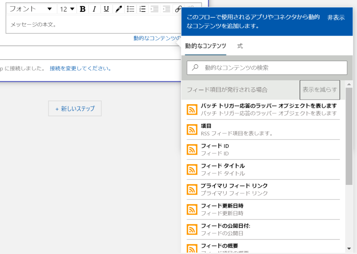Image resolution: width=357 pixels, height=254 pixels.
Task: Select the フィード ID RSS icon
Action: 192,150
